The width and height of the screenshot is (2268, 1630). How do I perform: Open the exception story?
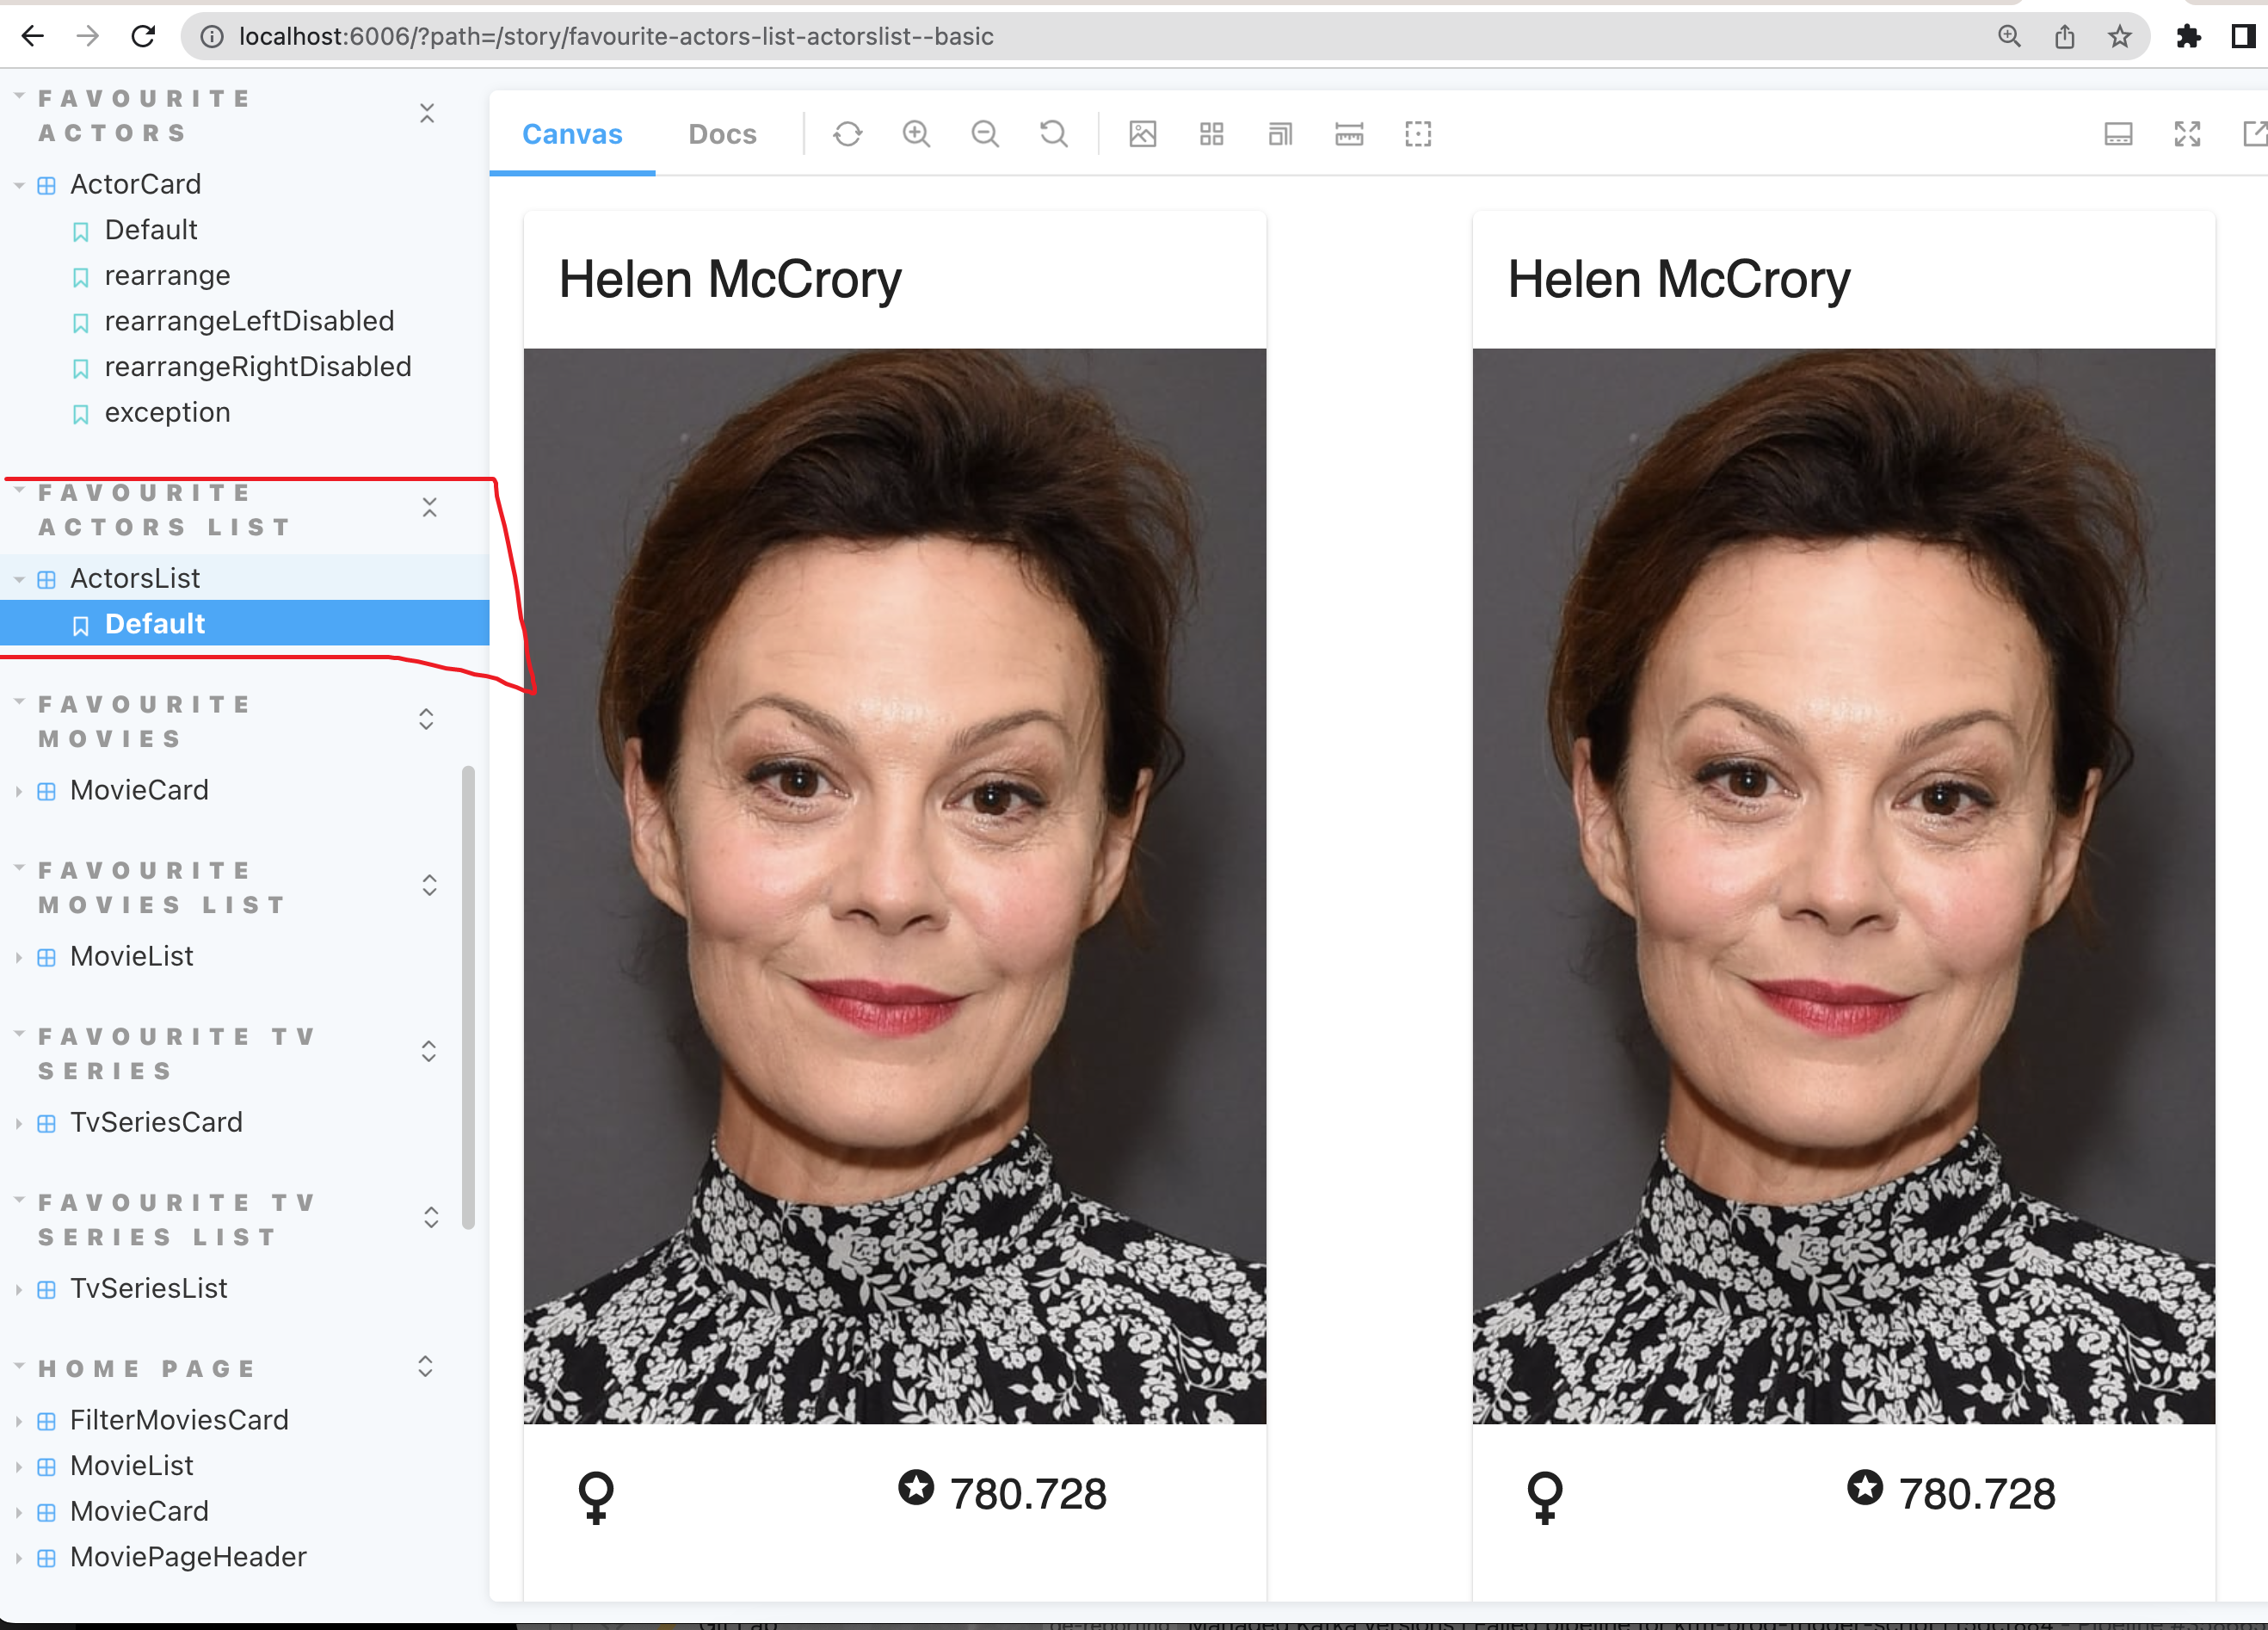167,412
